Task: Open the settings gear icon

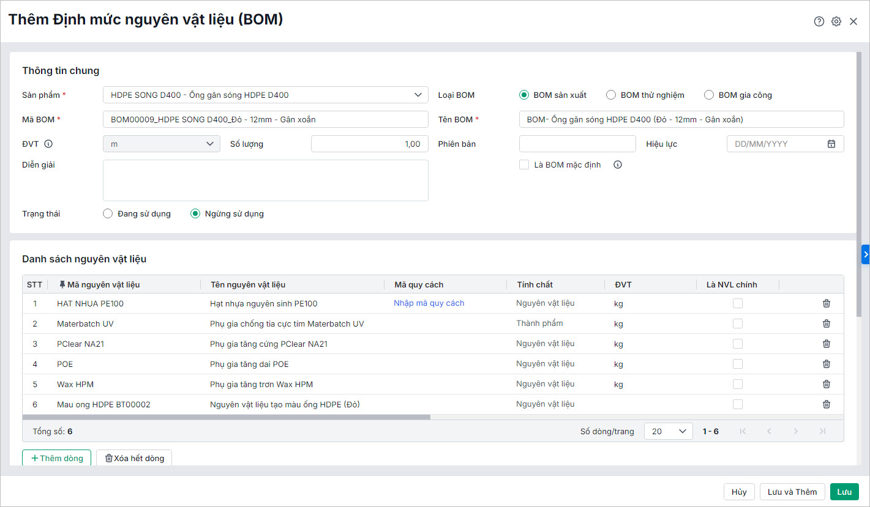Action: (836, 21)
